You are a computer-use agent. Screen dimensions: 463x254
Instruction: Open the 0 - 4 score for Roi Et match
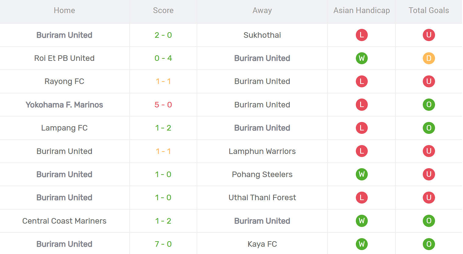tap(163, 58)
